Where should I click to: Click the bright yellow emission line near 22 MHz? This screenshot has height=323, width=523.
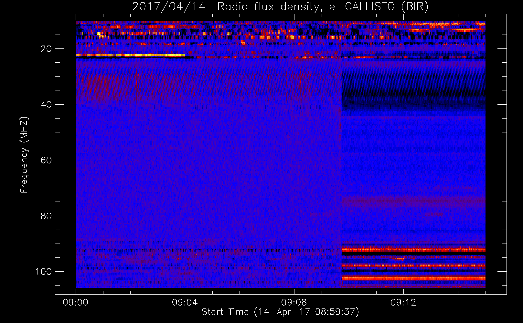pos(131,56)
